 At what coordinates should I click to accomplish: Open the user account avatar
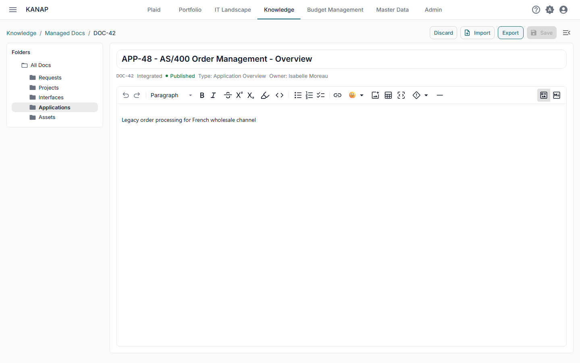[x=563, y=10]
